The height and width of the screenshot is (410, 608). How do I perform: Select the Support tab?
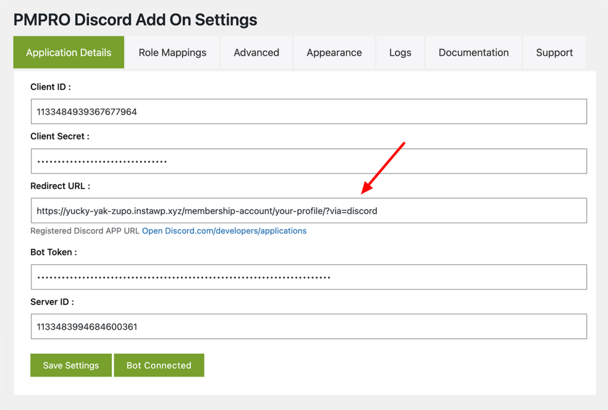pyautogui.click(x=554, y=52)
